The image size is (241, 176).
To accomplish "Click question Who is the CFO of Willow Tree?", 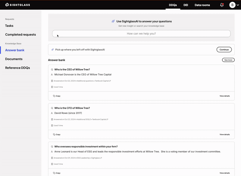I will [x=72, y=108].
